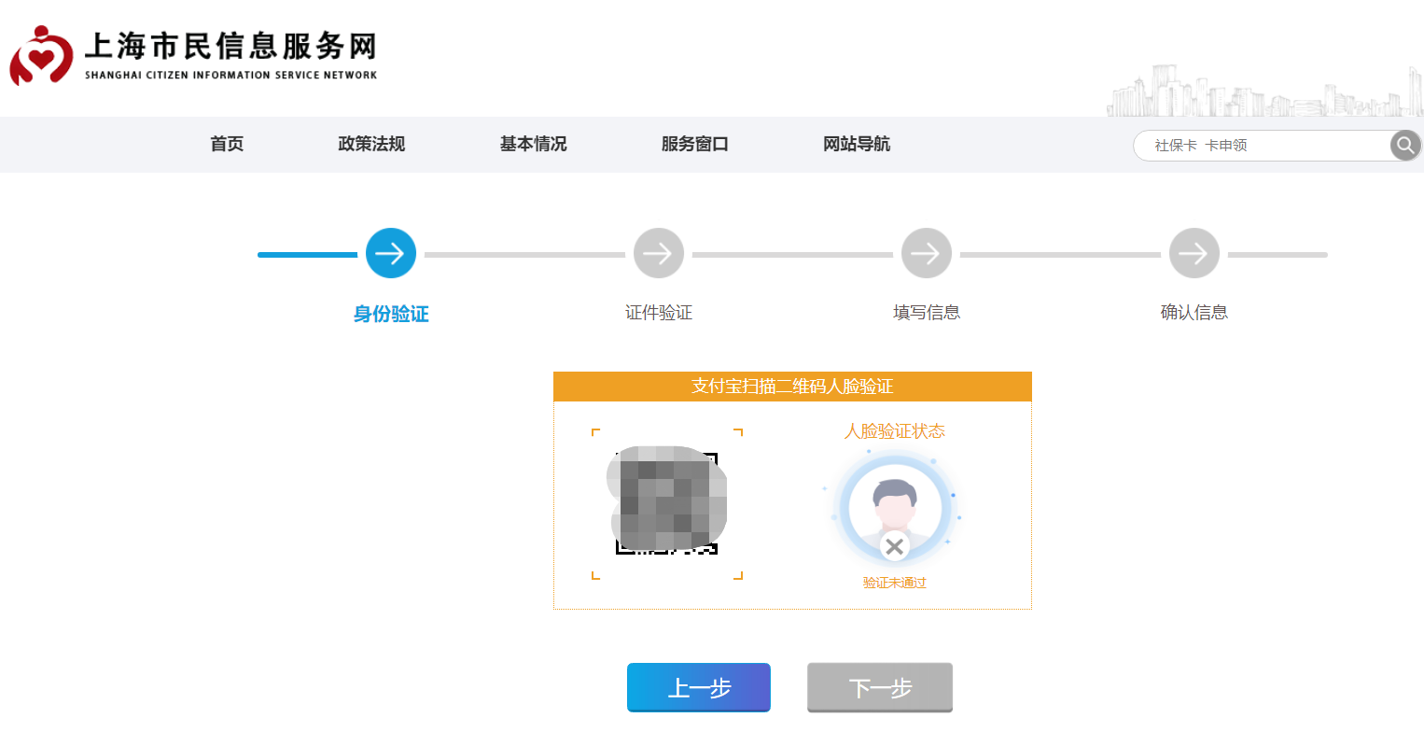
Task: Open the 政策法规 menu item
Action: click(371, 145)
